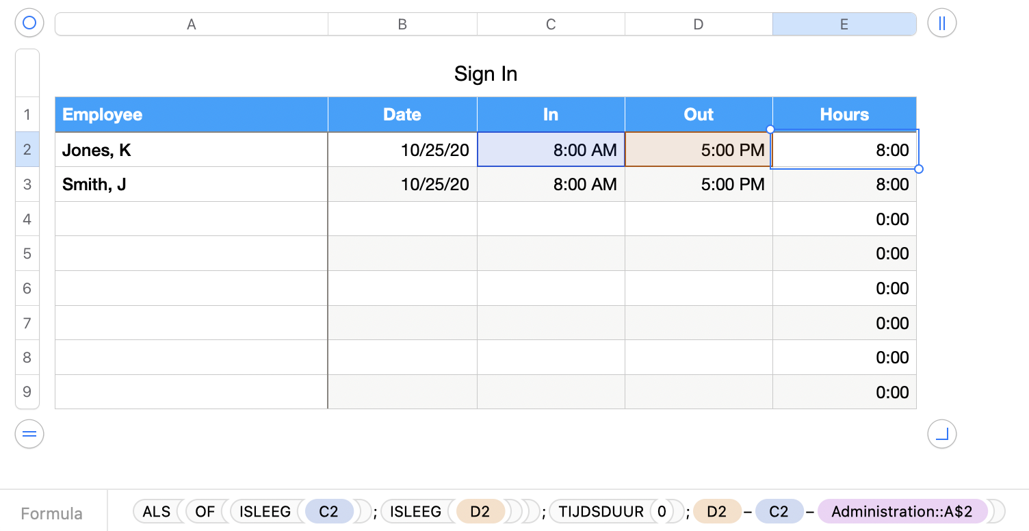
Task: Click the table select handle circle
Action: point(29,23)
